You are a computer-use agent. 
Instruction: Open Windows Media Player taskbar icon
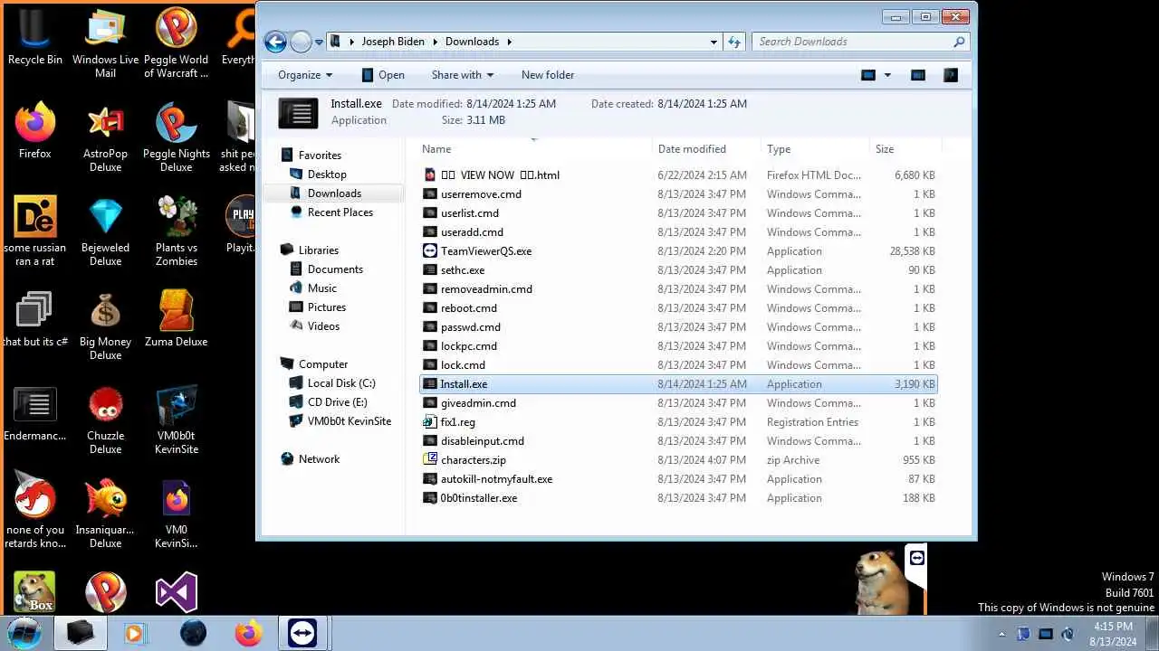pyautogui.click(x=135, y=633)
